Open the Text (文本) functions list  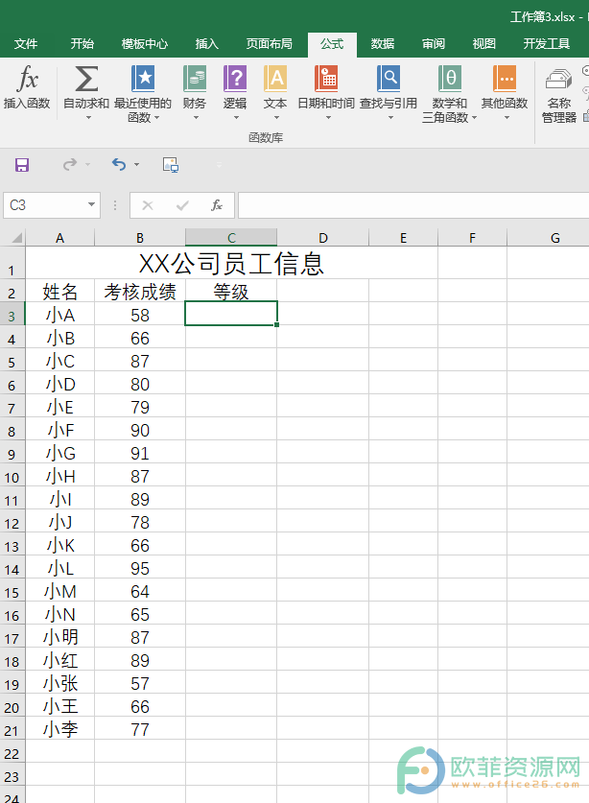coord(275,93)
